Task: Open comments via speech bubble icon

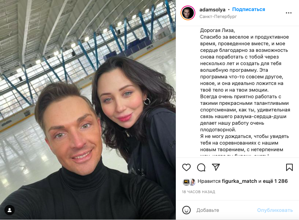Action: tap(201, 167)
